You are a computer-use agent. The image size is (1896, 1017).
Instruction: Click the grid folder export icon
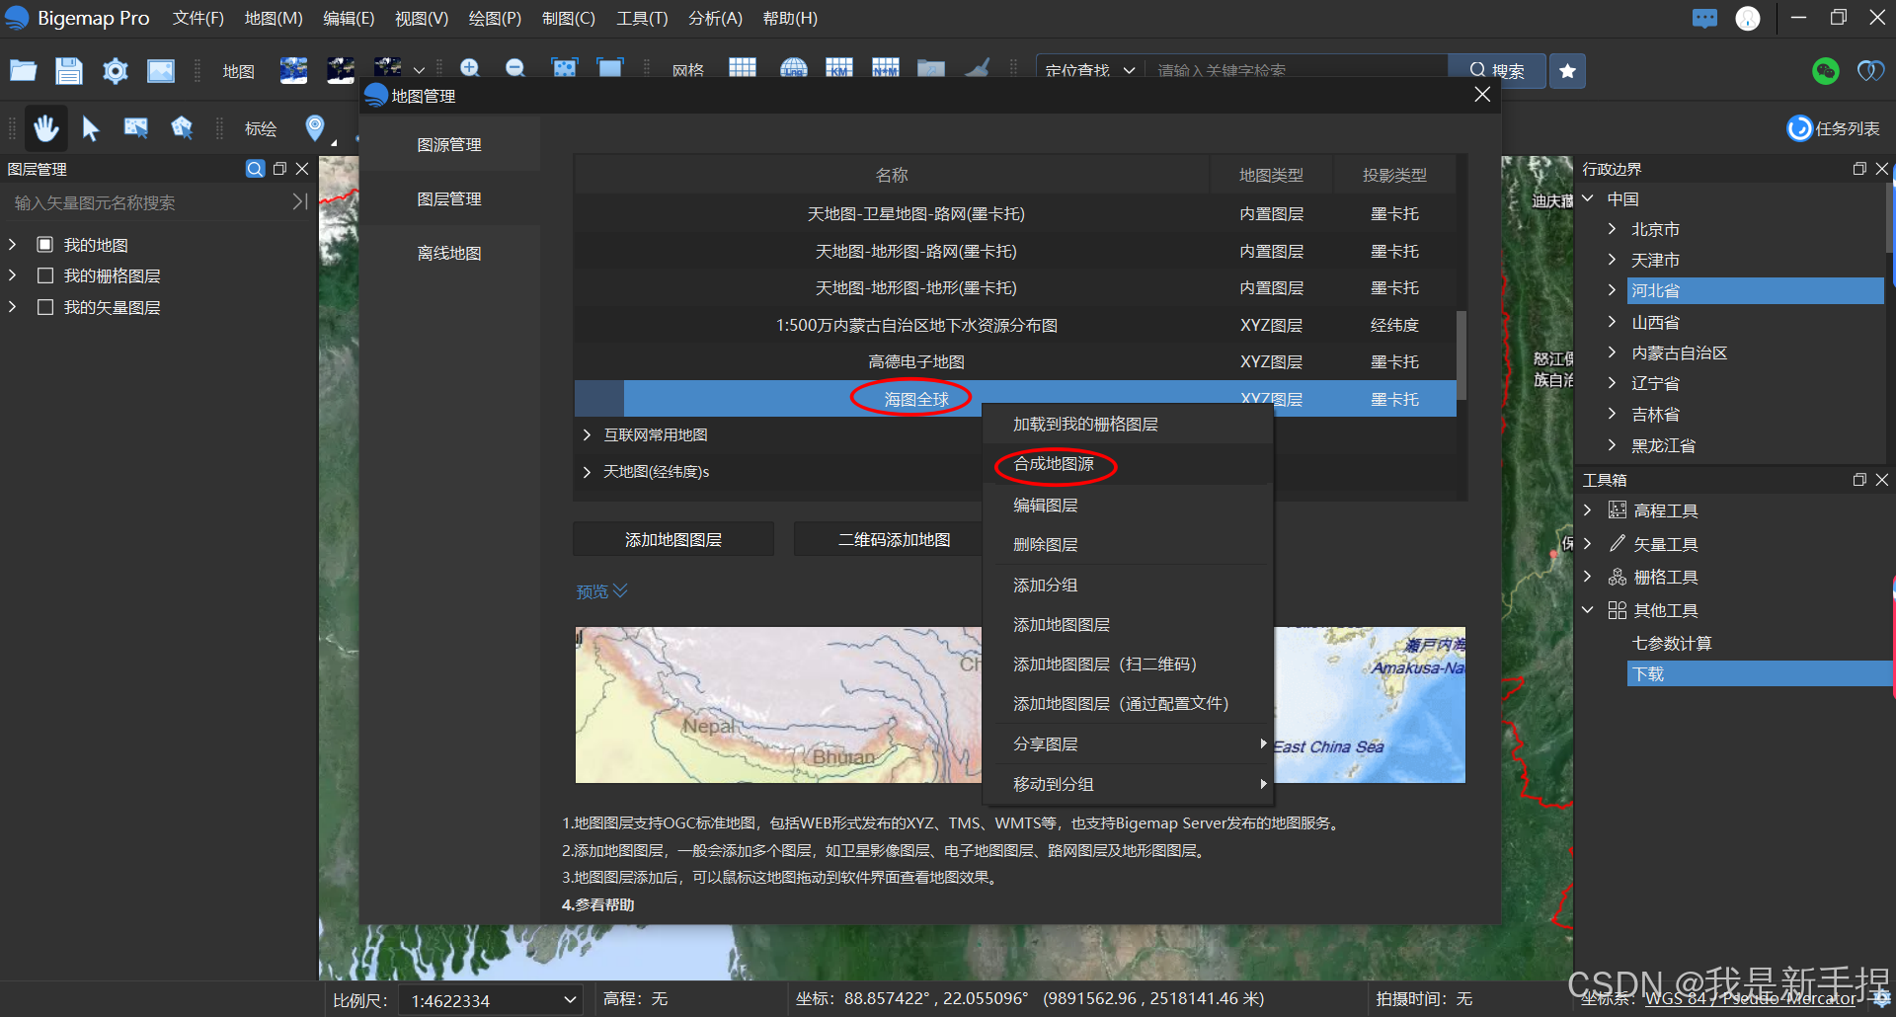pos(931,68)
